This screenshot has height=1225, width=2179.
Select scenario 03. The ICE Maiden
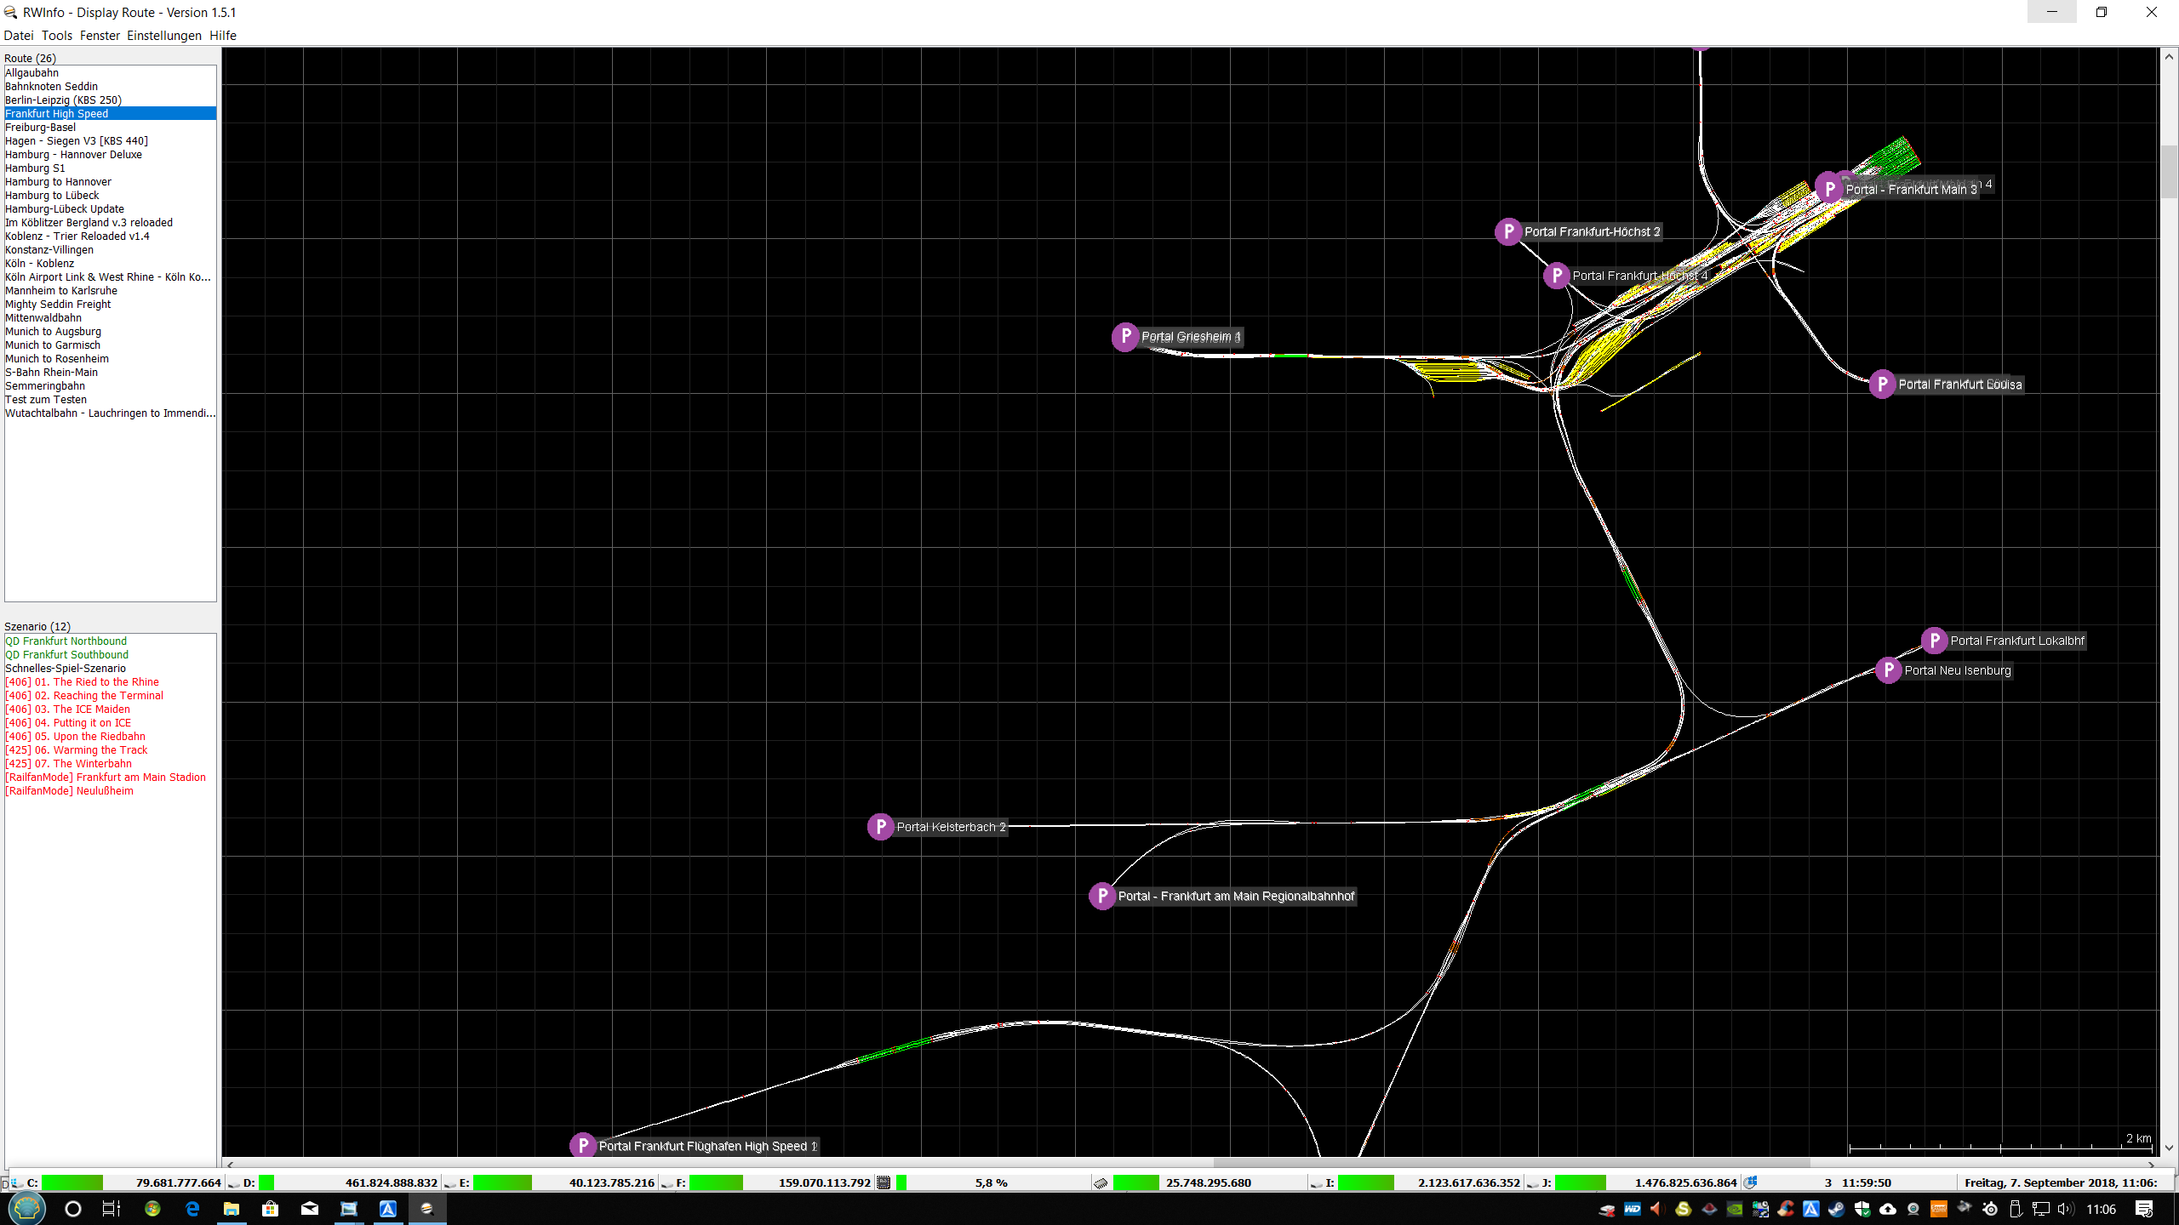tap(67, 709)
